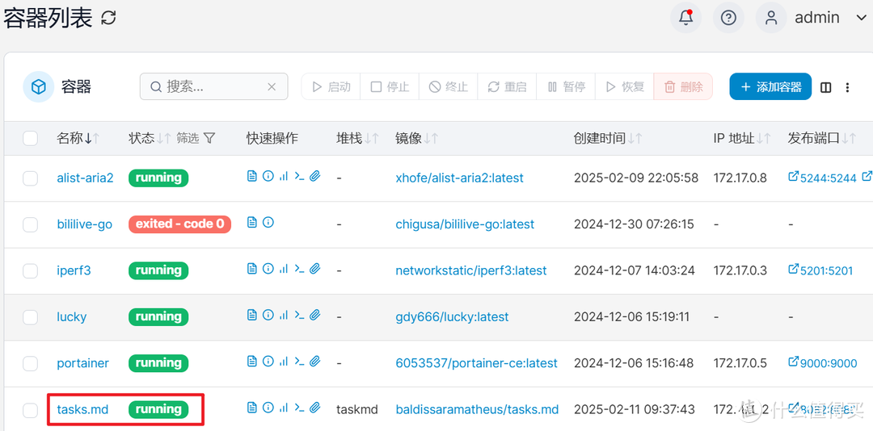
Task: Open the column visibility settings icon
Action: (x=825, y=87)
